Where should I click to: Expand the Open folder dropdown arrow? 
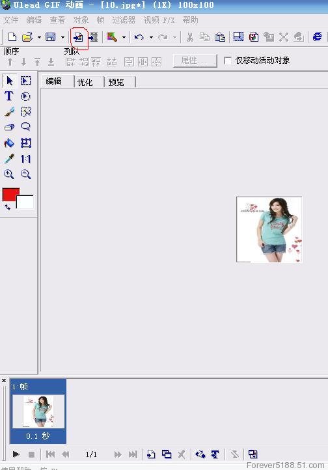(39, 38)
